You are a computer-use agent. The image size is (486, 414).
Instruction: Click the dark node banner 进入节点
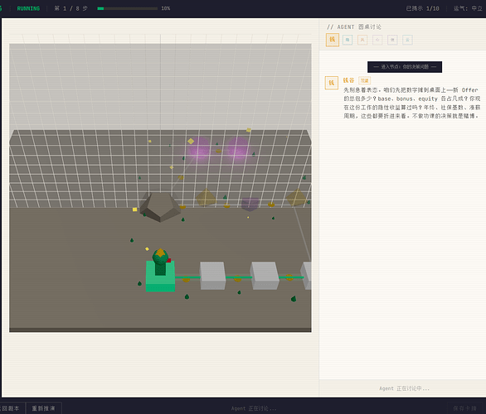(405, 67)
